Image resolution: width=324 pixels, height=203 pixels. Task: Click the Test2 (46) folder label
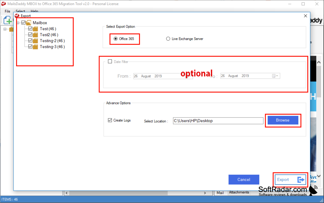(x=49, y=35)
